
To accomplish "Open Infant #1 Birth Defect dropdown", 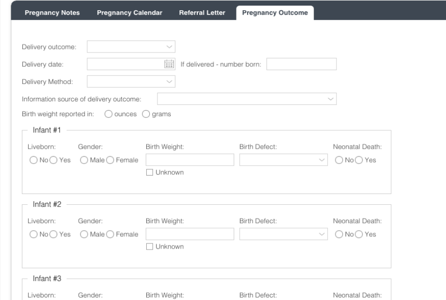I will (x=283, y=160).
